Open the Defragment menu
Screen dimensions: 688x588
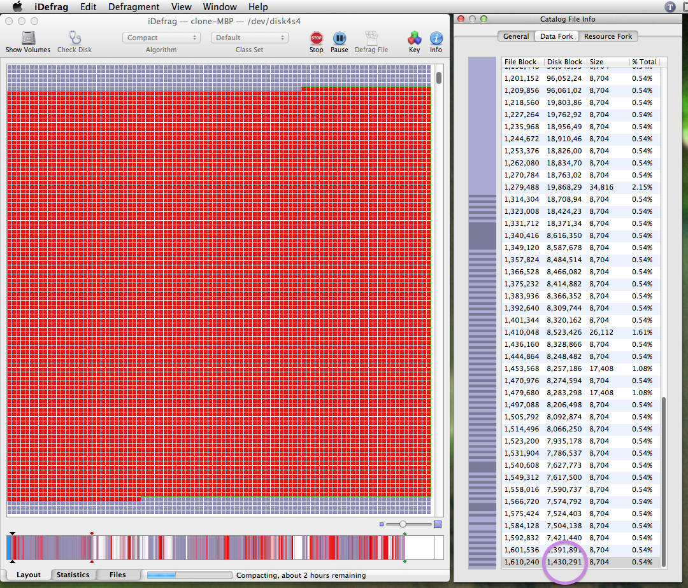pos(134,6)
